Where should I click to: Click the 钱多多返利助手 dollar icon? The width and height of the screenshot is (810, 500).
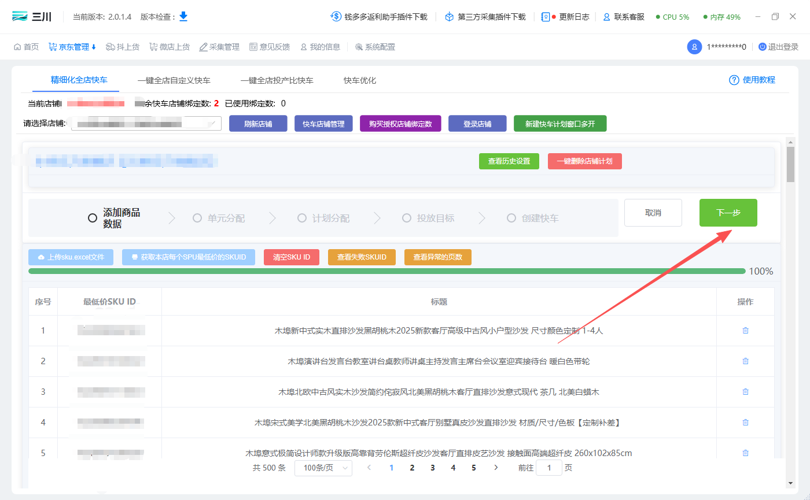336,17
